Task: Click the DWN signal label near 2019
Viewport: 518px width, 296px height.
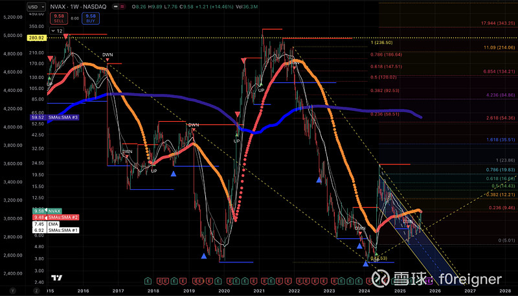Action: click(x=194, y=125)
